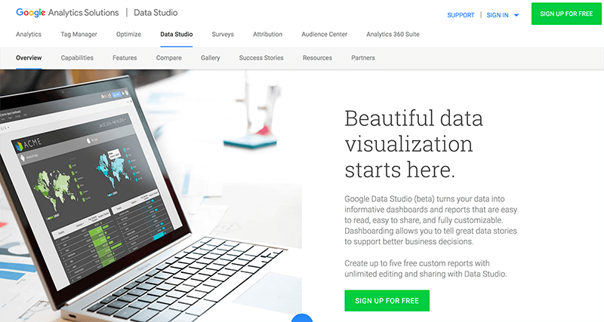Screen dimensions: 604x322
Task: Open the Audience Center product tab
Action: pyautogui.click(x=325, y=34)
